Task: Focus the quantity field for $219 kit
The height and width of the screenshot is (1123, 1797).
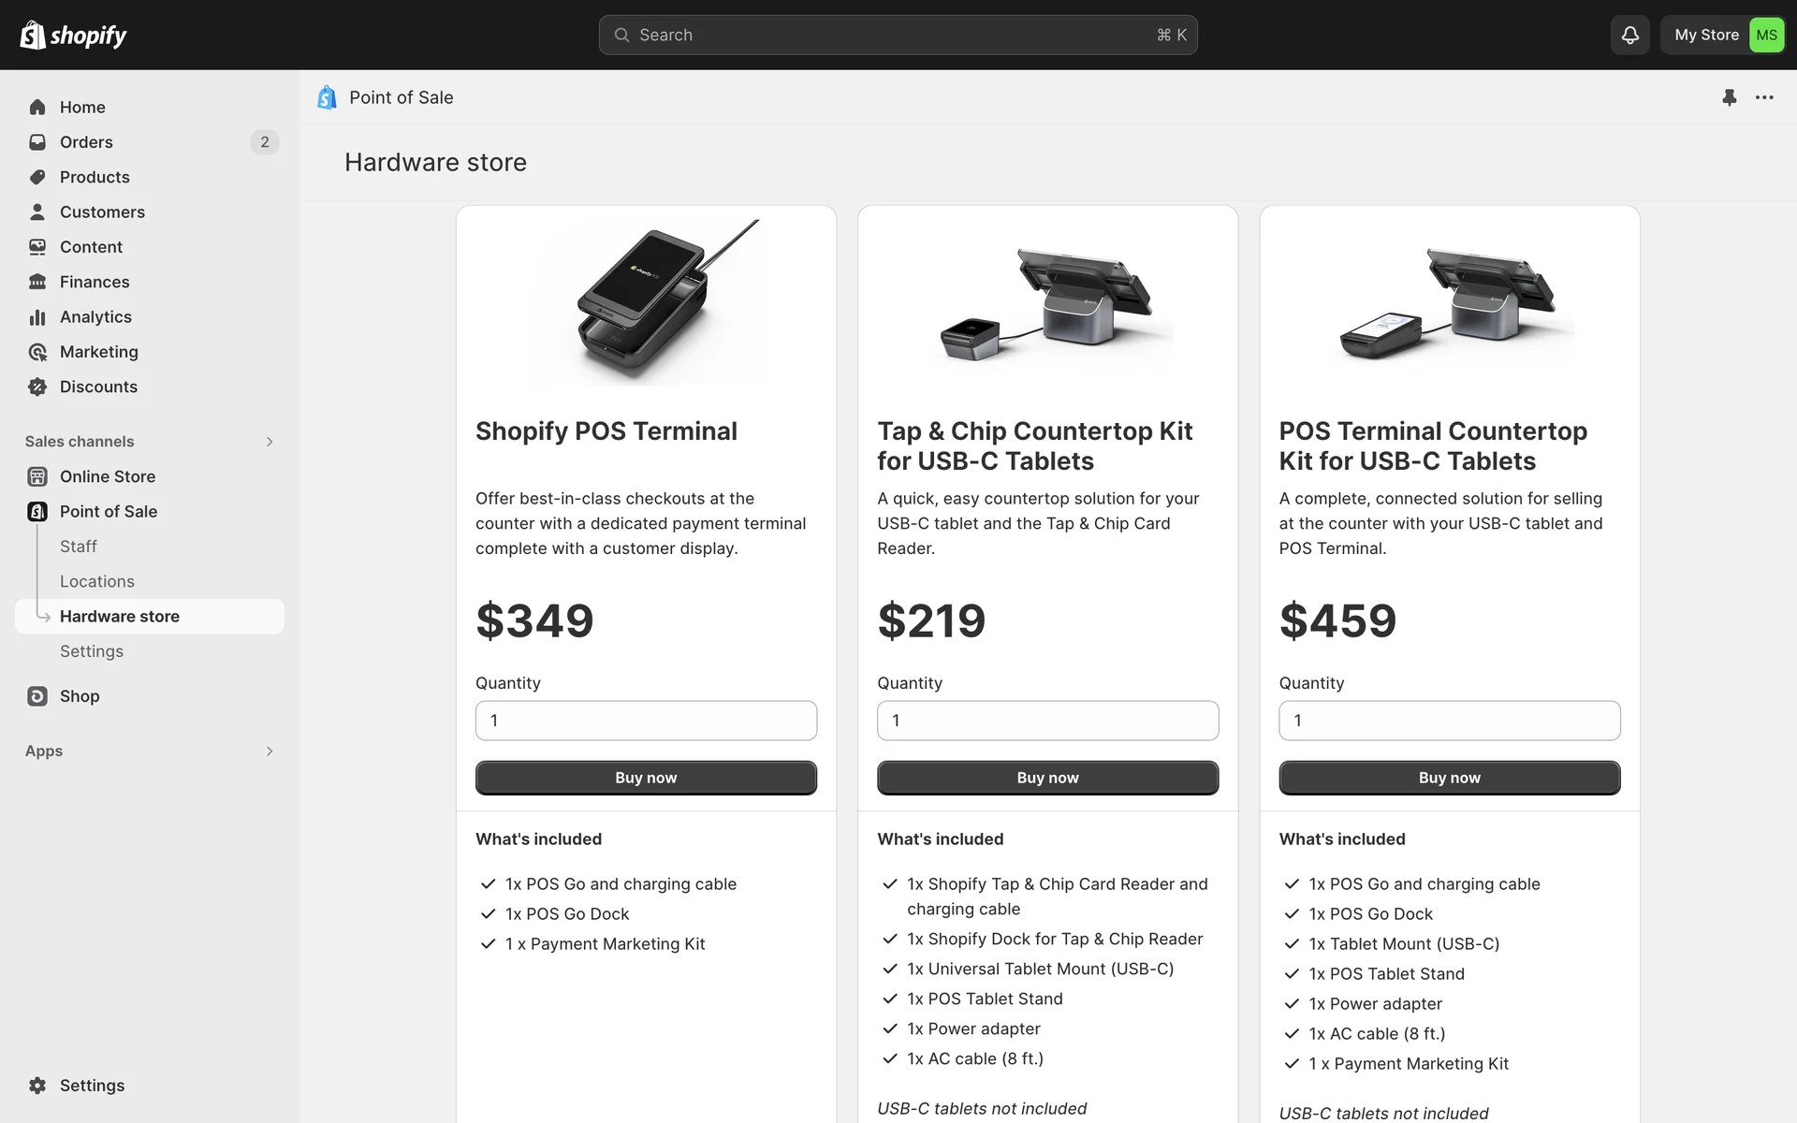Action: [1047, 721]
